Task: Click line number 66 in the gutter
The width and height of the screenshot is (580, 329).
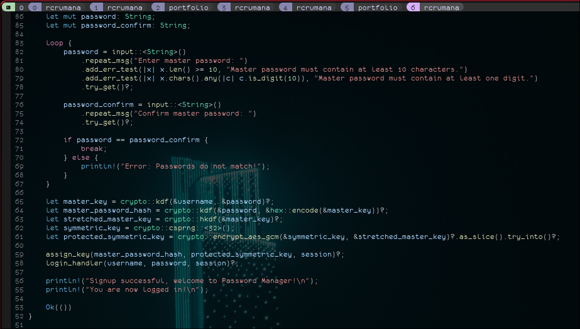Action: (19, 192)
